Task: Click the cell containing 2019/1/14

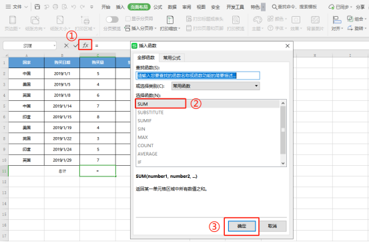Action: (62, 106)
